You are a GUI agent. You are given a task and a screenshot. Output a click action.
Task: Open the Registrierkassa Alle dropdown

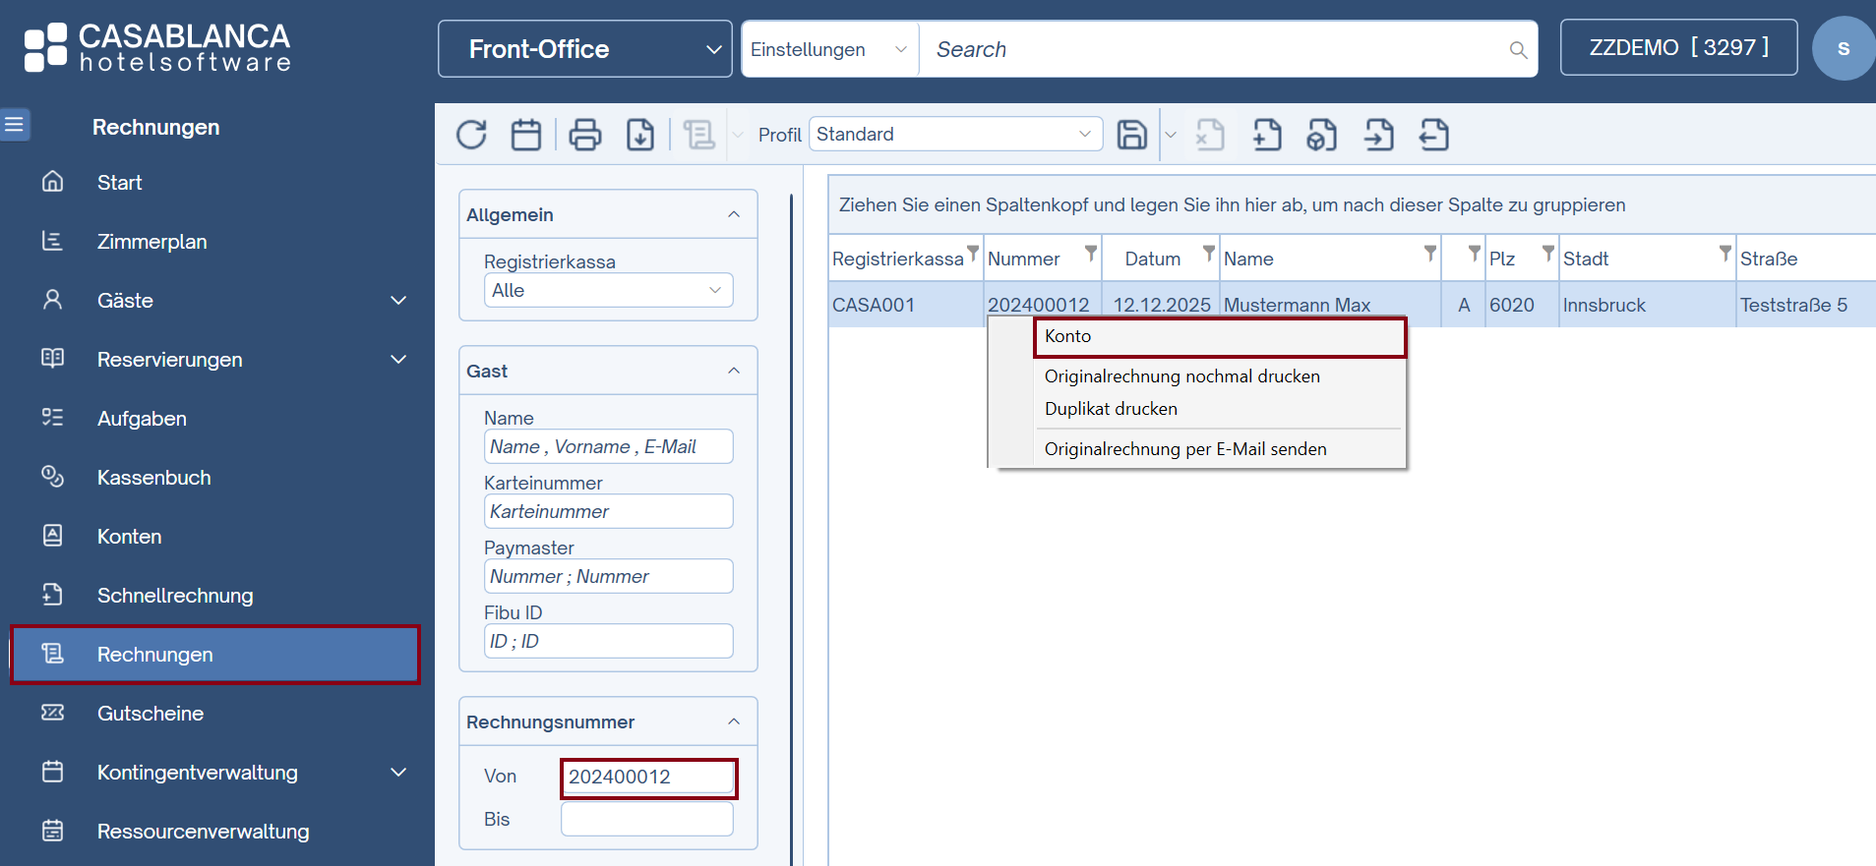pos(608,290)
